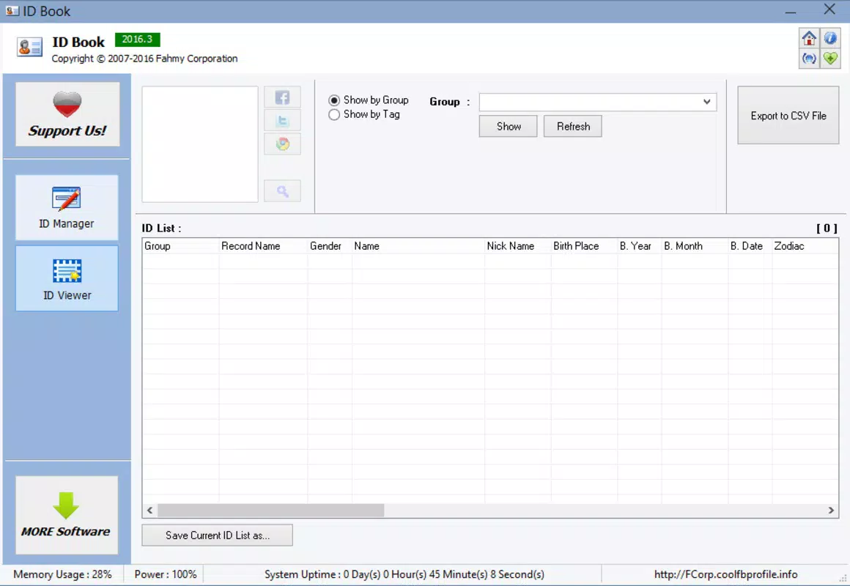
Task: Click the broadcast signal icon
Action: click(x=809, y=58)
